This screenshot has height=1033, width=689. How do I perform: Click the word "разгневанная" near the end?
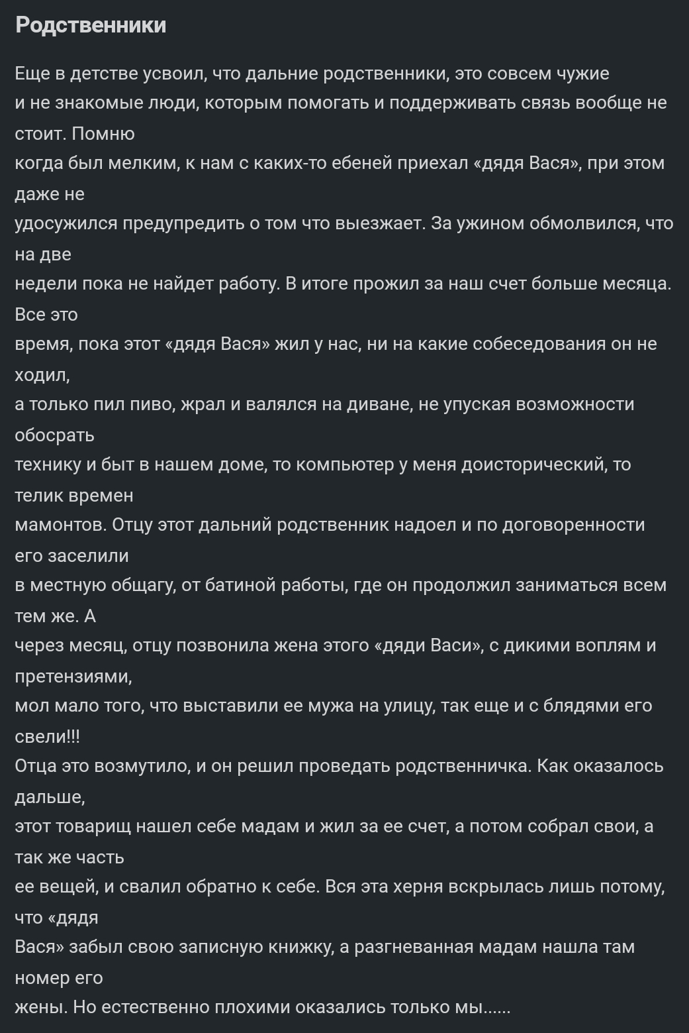414,948
